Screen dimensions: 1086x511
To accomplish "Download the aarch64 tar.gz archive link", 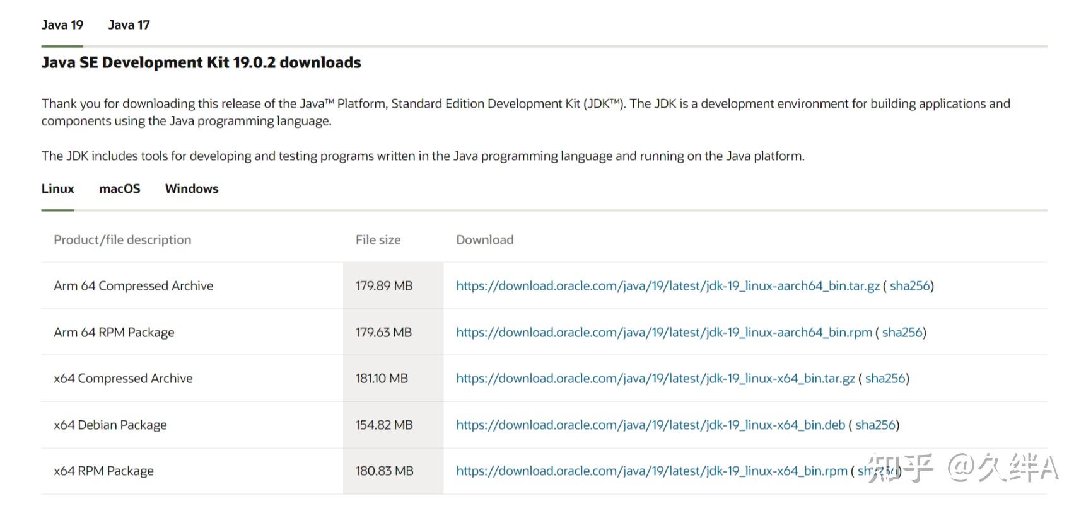I will coord(667,286).
